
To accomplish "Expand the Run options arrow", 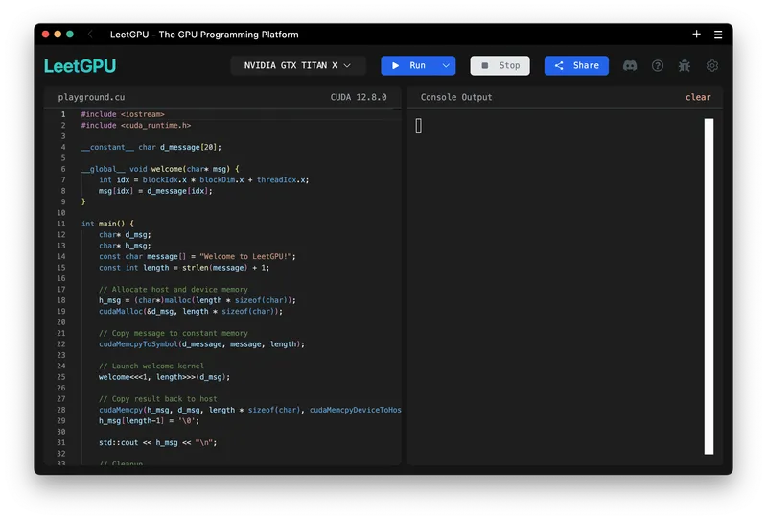I will pyautogui.click(x=446, y=65).
